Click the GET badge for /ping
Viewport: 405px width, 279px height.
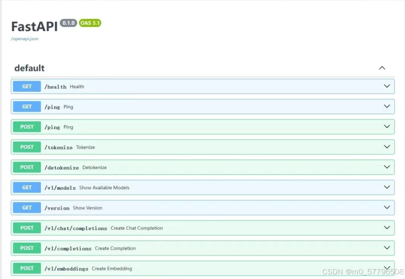click(27, 107)
